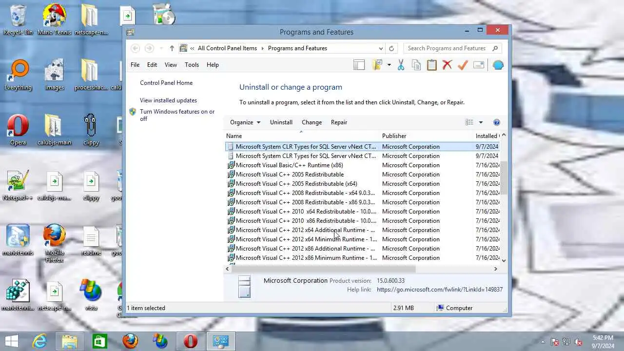
Task: Select the clippy desktop icon with paperclip
Action: [x=91, y=130]
